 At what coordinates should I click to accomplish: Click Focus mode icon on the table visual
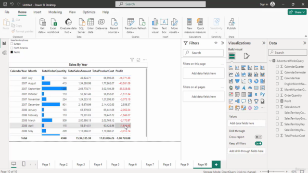[138, 60]
